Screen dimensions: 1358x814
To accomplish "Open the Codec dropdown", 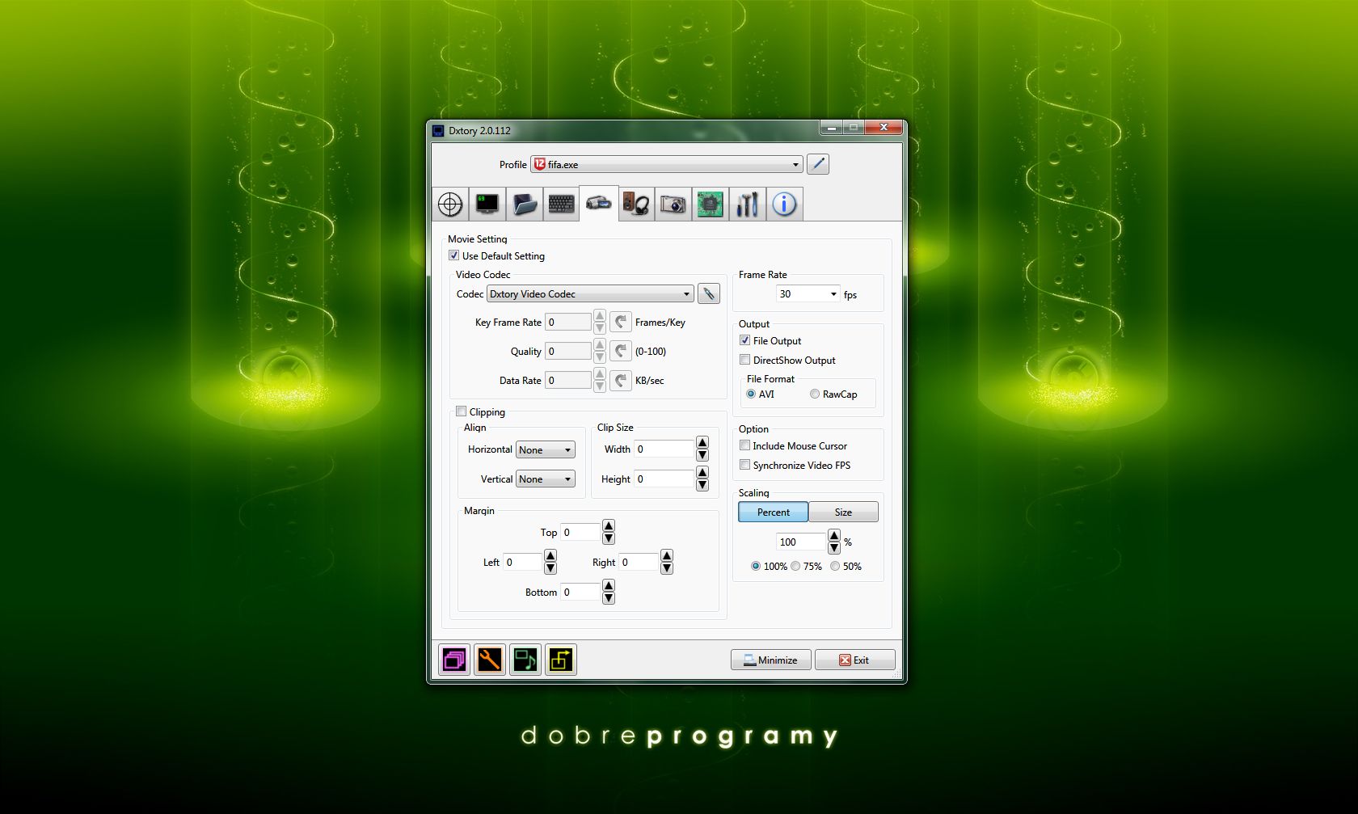I will pyautogui.click(x=590, y=293).
